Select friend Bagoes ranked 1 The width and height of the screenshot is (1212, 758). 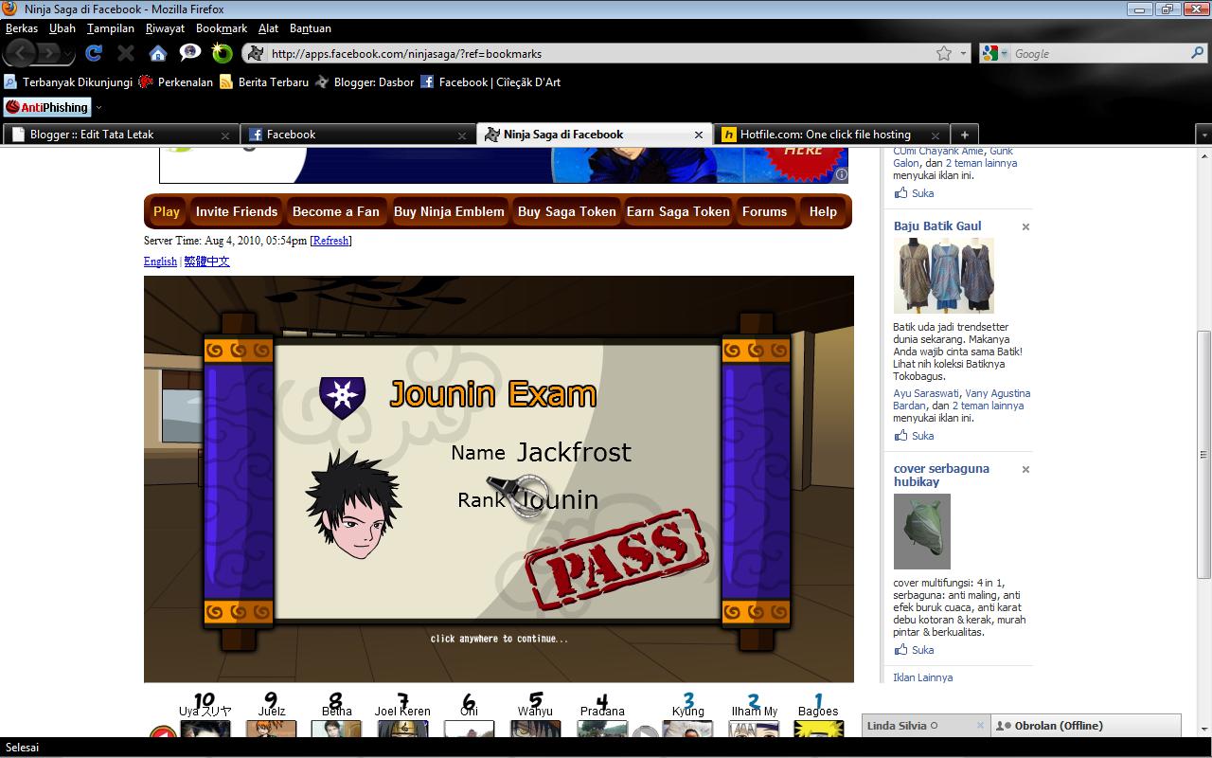click(x=818, y=729)
